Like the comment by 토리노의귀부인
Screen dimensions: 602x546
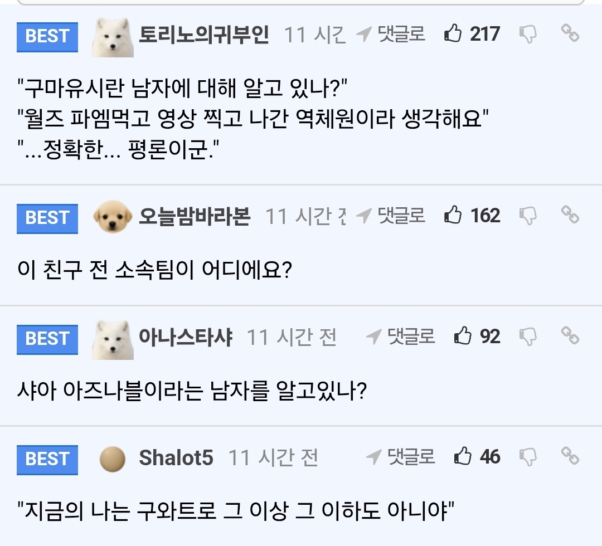pos(453,35)
